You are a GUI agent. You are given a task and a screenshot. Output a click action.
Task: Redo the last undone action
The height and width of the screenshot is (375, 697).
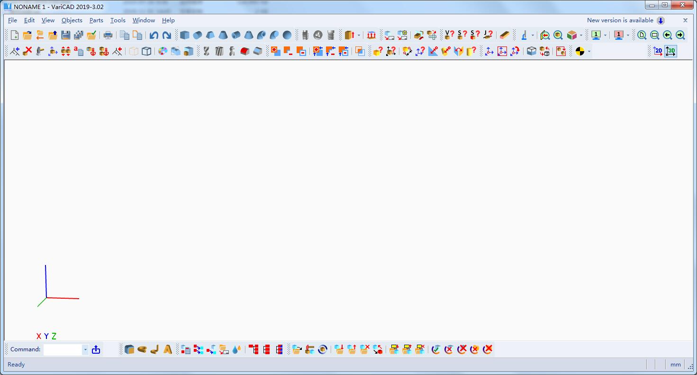[167, 35]
